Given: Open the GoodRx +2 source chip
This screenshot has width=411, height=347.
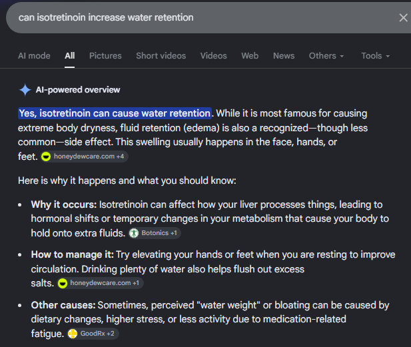Looking at the screenshot, I should [x=93, y=334].
